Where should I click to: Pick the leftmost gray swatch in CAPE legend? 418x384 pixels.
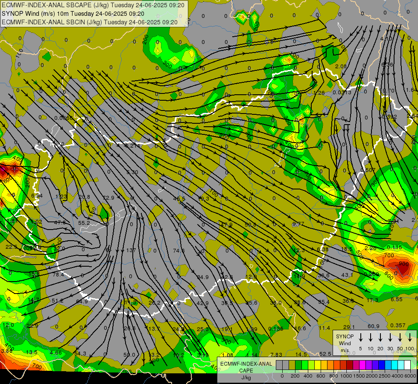pos(279,365)
